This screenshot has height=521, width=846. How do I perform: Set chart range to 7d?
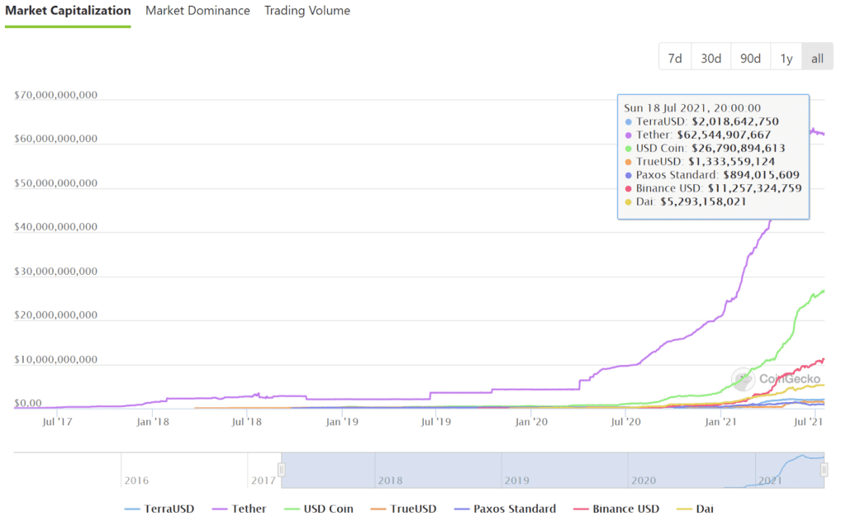click(x=675, y=58)
